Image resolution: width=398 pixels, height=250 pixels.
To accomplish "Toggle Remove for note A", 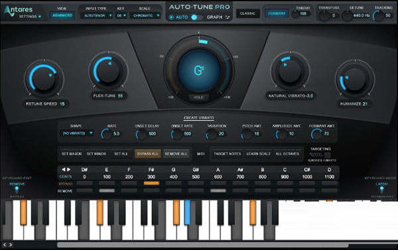I will point(218,190).
